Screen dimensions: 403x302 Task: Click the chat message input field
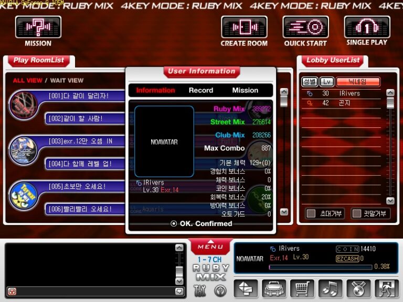pos(96,291)
